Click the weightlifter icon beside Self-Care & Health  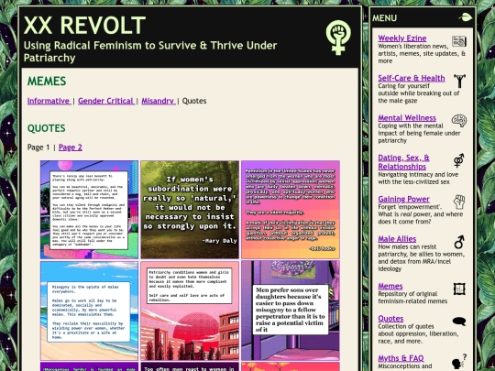pos(459,82)
